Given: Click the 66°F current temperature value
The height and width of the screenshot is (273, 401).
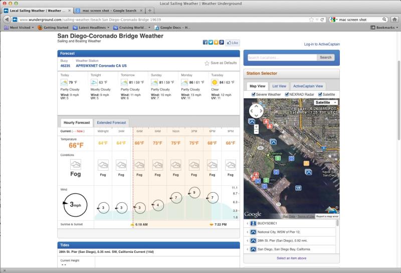Looking at the screenshot, I should click(76, 146).
